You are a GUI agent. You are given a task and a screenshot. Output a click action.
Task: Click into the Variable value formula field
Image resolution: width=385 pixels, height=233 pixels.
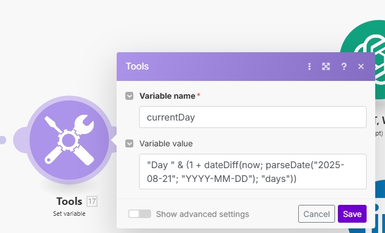(253, 172)
